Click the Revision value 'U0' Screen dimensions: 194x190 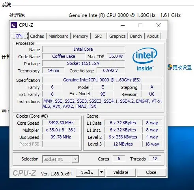152,94
